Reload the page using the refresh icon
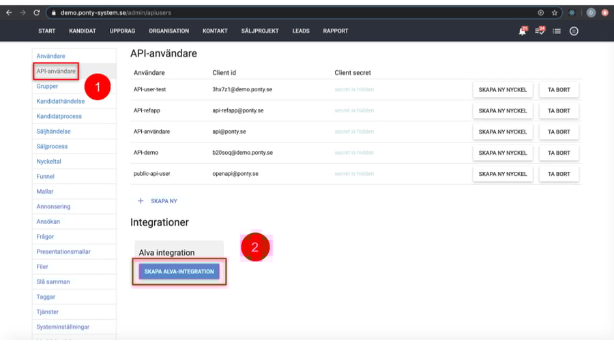Viewport: 614px width, 345px height. coord(36,12)
